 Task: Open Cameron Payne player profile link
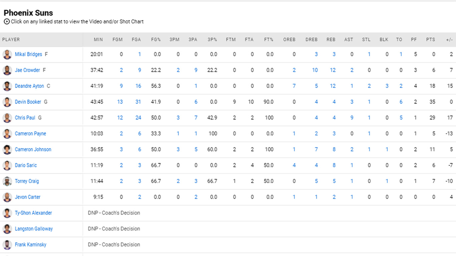(x=30, y=134)
